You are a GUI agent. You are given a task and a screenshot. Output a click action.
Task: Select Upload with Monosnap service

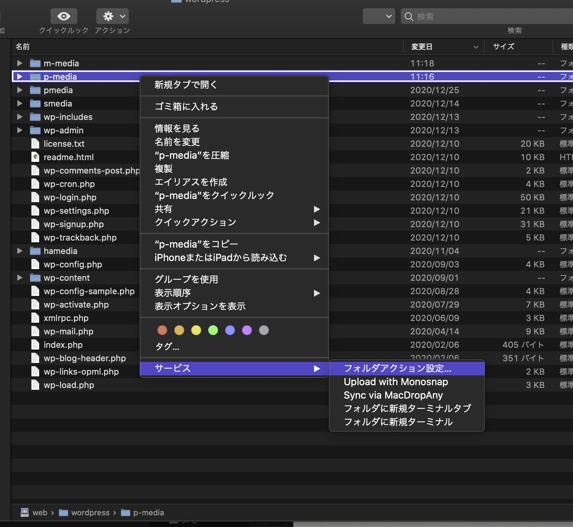click(x=396, y=382)
